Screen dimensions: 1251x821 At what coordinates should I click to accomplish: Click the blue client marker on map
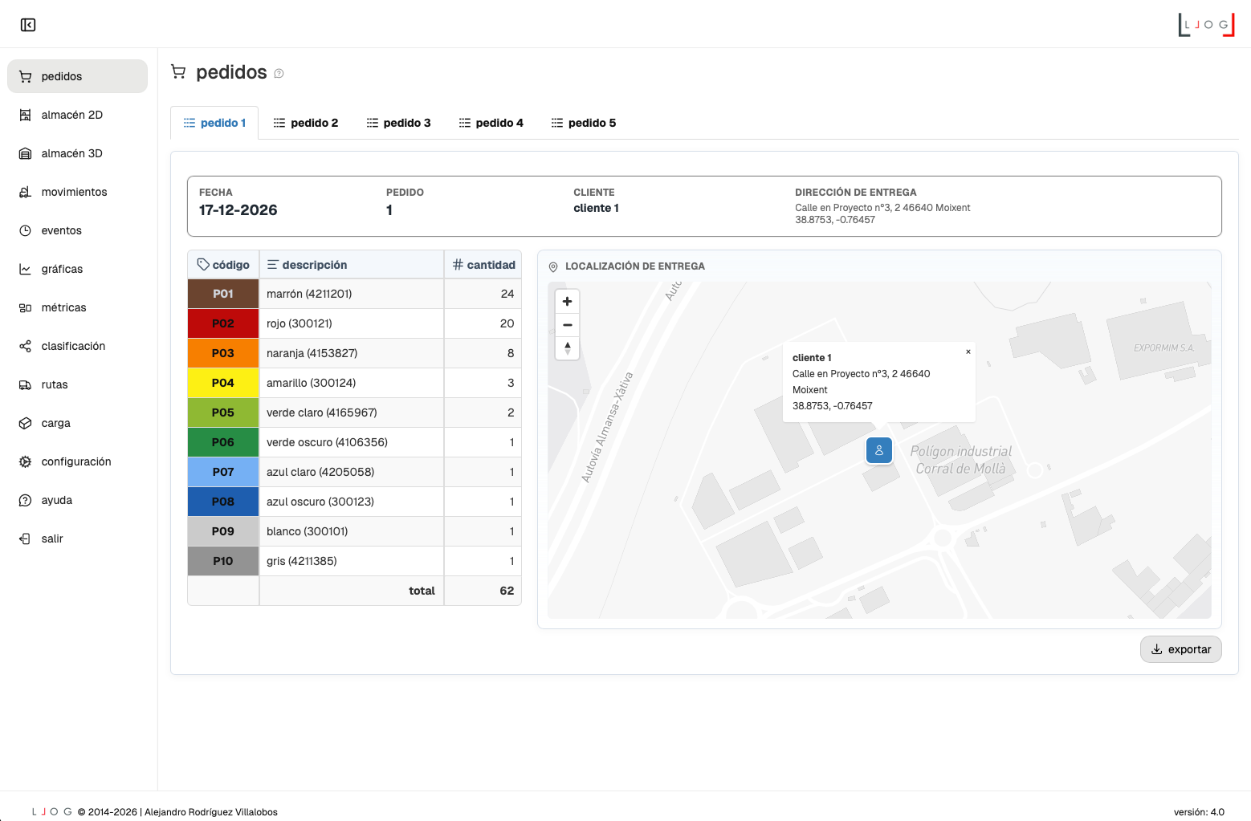tap(879, 450)
